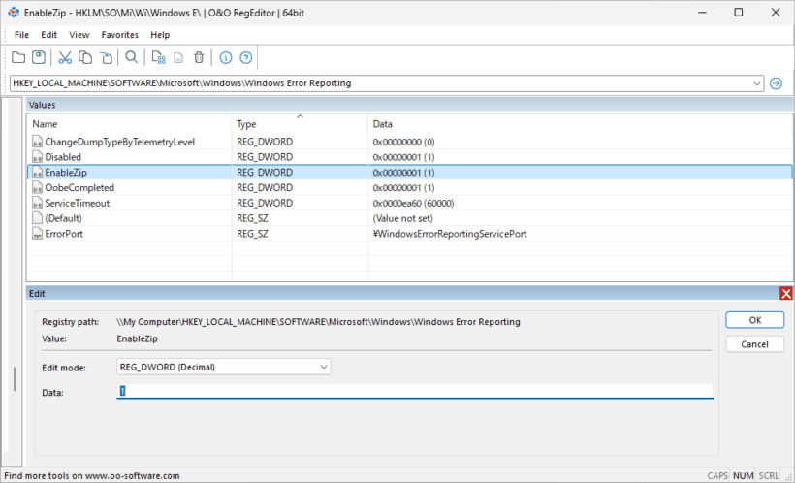Click the go arrow beside the address bar
Viewport: 795px width, 483px height.
(x=776, y=83)
